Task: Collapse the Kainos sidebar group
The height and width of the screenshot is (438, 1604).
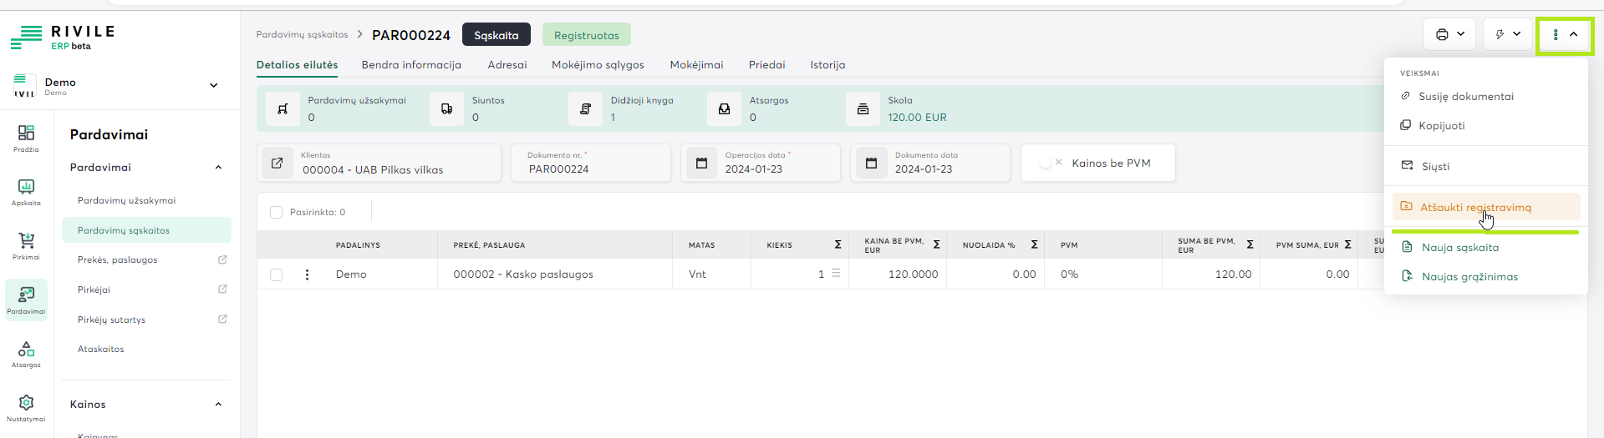Action: tap(218, 405)
